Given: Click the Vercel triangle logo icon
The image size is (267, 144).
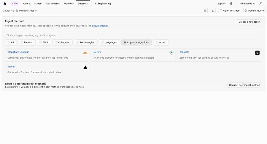Looking at the screenshot, I should click(85, 67).
